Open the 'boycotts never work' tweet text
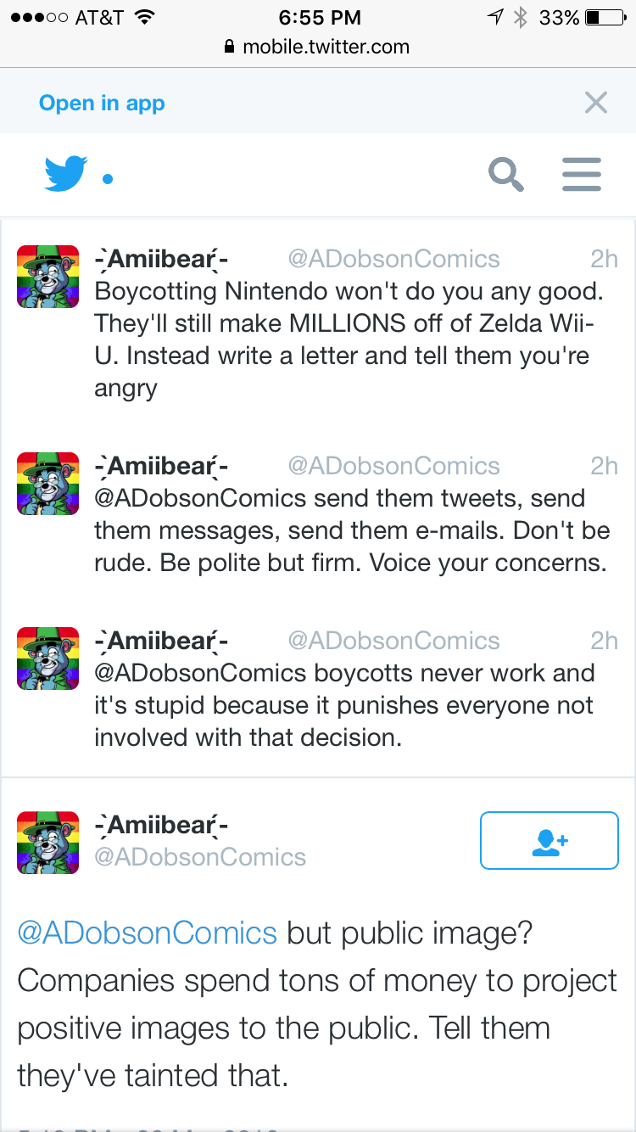This screenshot has width=636, height=1132. click(x=343, y=705)
